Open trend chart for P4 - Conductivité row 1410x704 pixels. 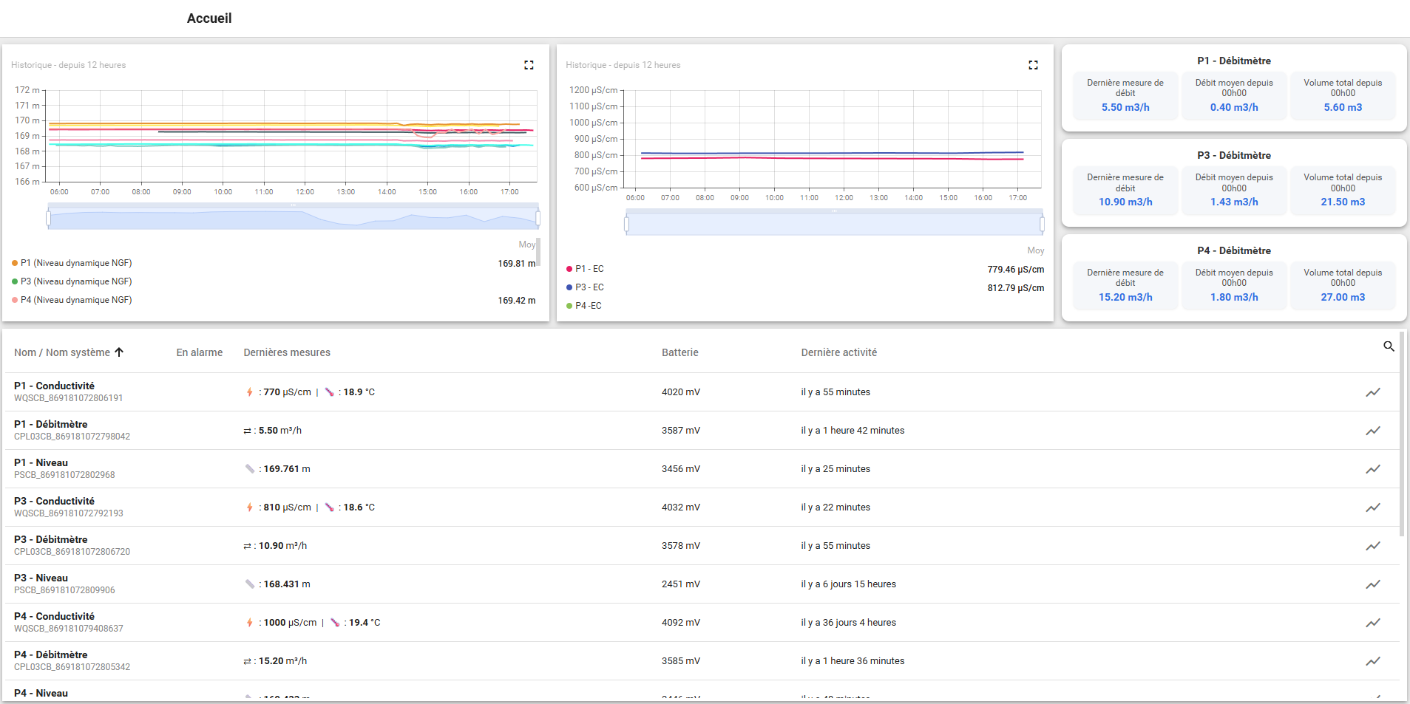(1373, 623)
